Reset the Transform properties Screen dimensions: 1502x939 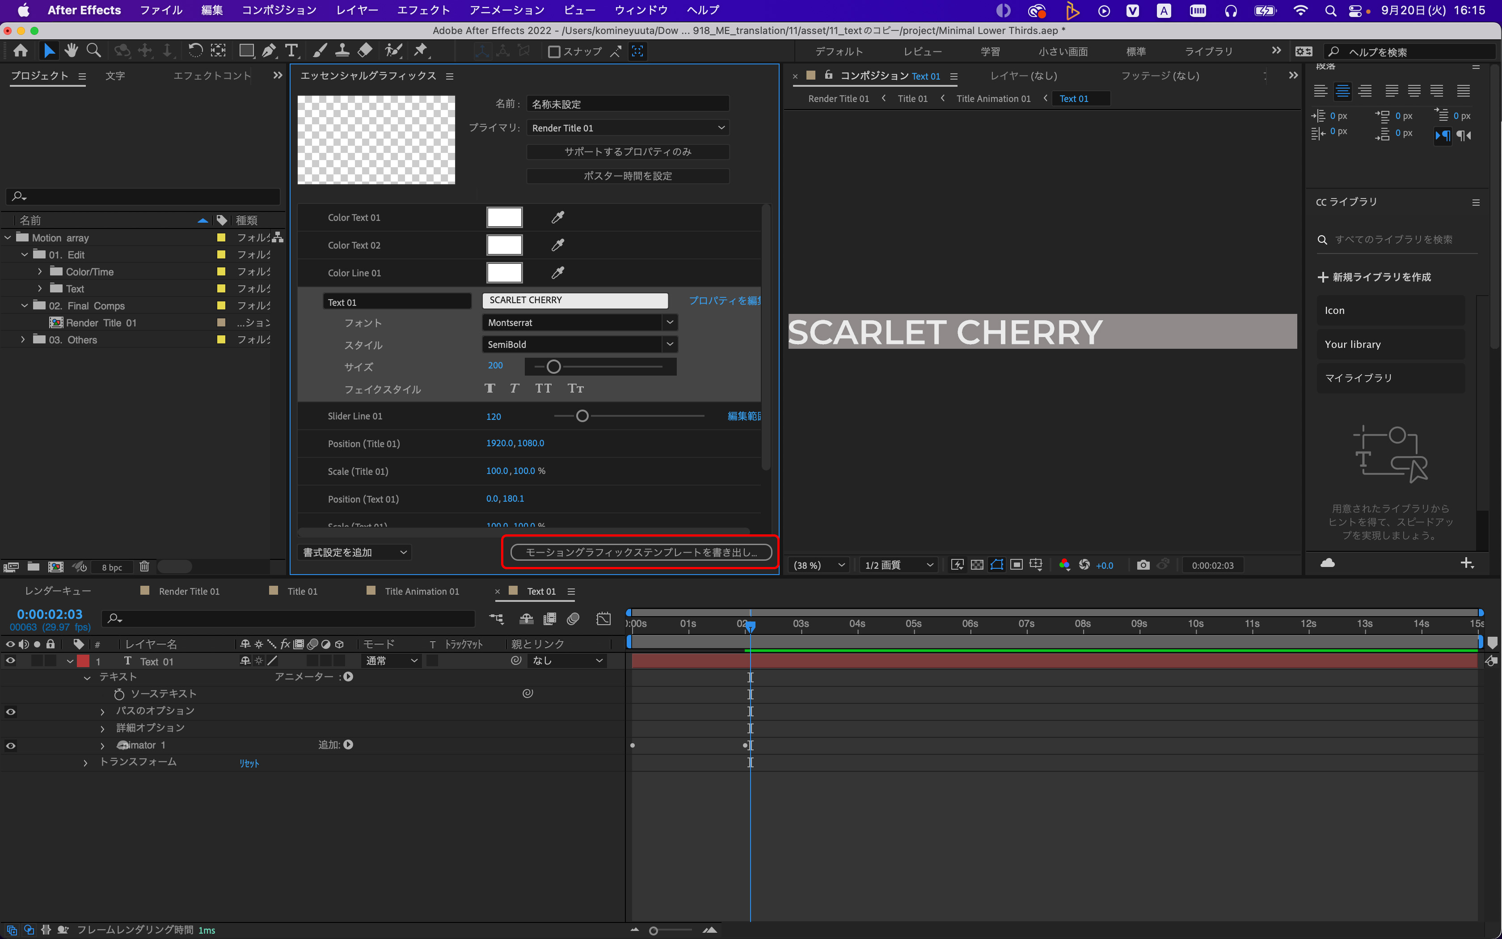tap(249, 763)
